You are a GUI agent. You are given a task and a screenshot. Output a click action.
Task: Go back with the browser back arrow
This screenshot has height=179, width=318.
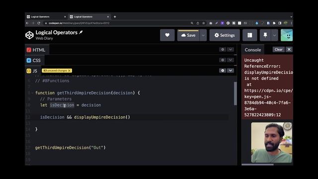pos(27,23)
